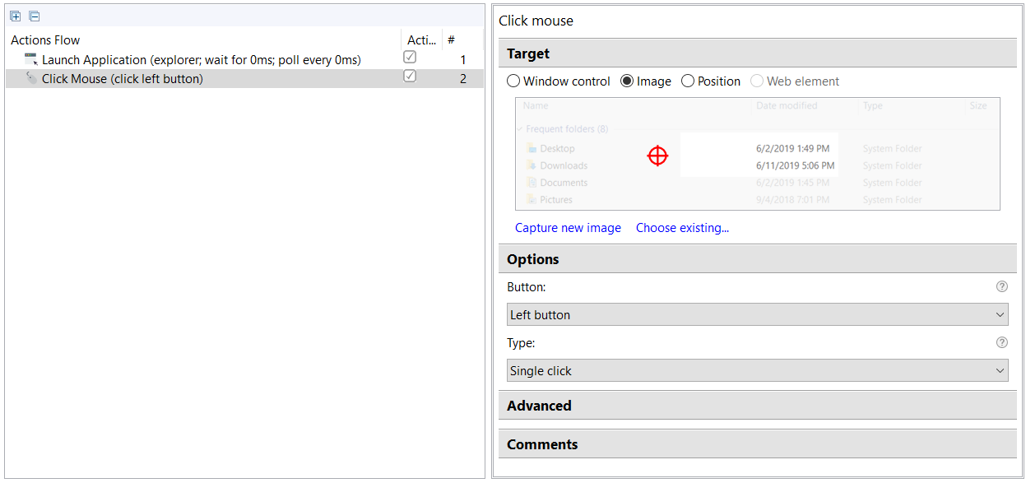Viewport: 1026px width, 483px height.
Task: Open the help icon beside Type
Action: click(x=1001, y=342)
